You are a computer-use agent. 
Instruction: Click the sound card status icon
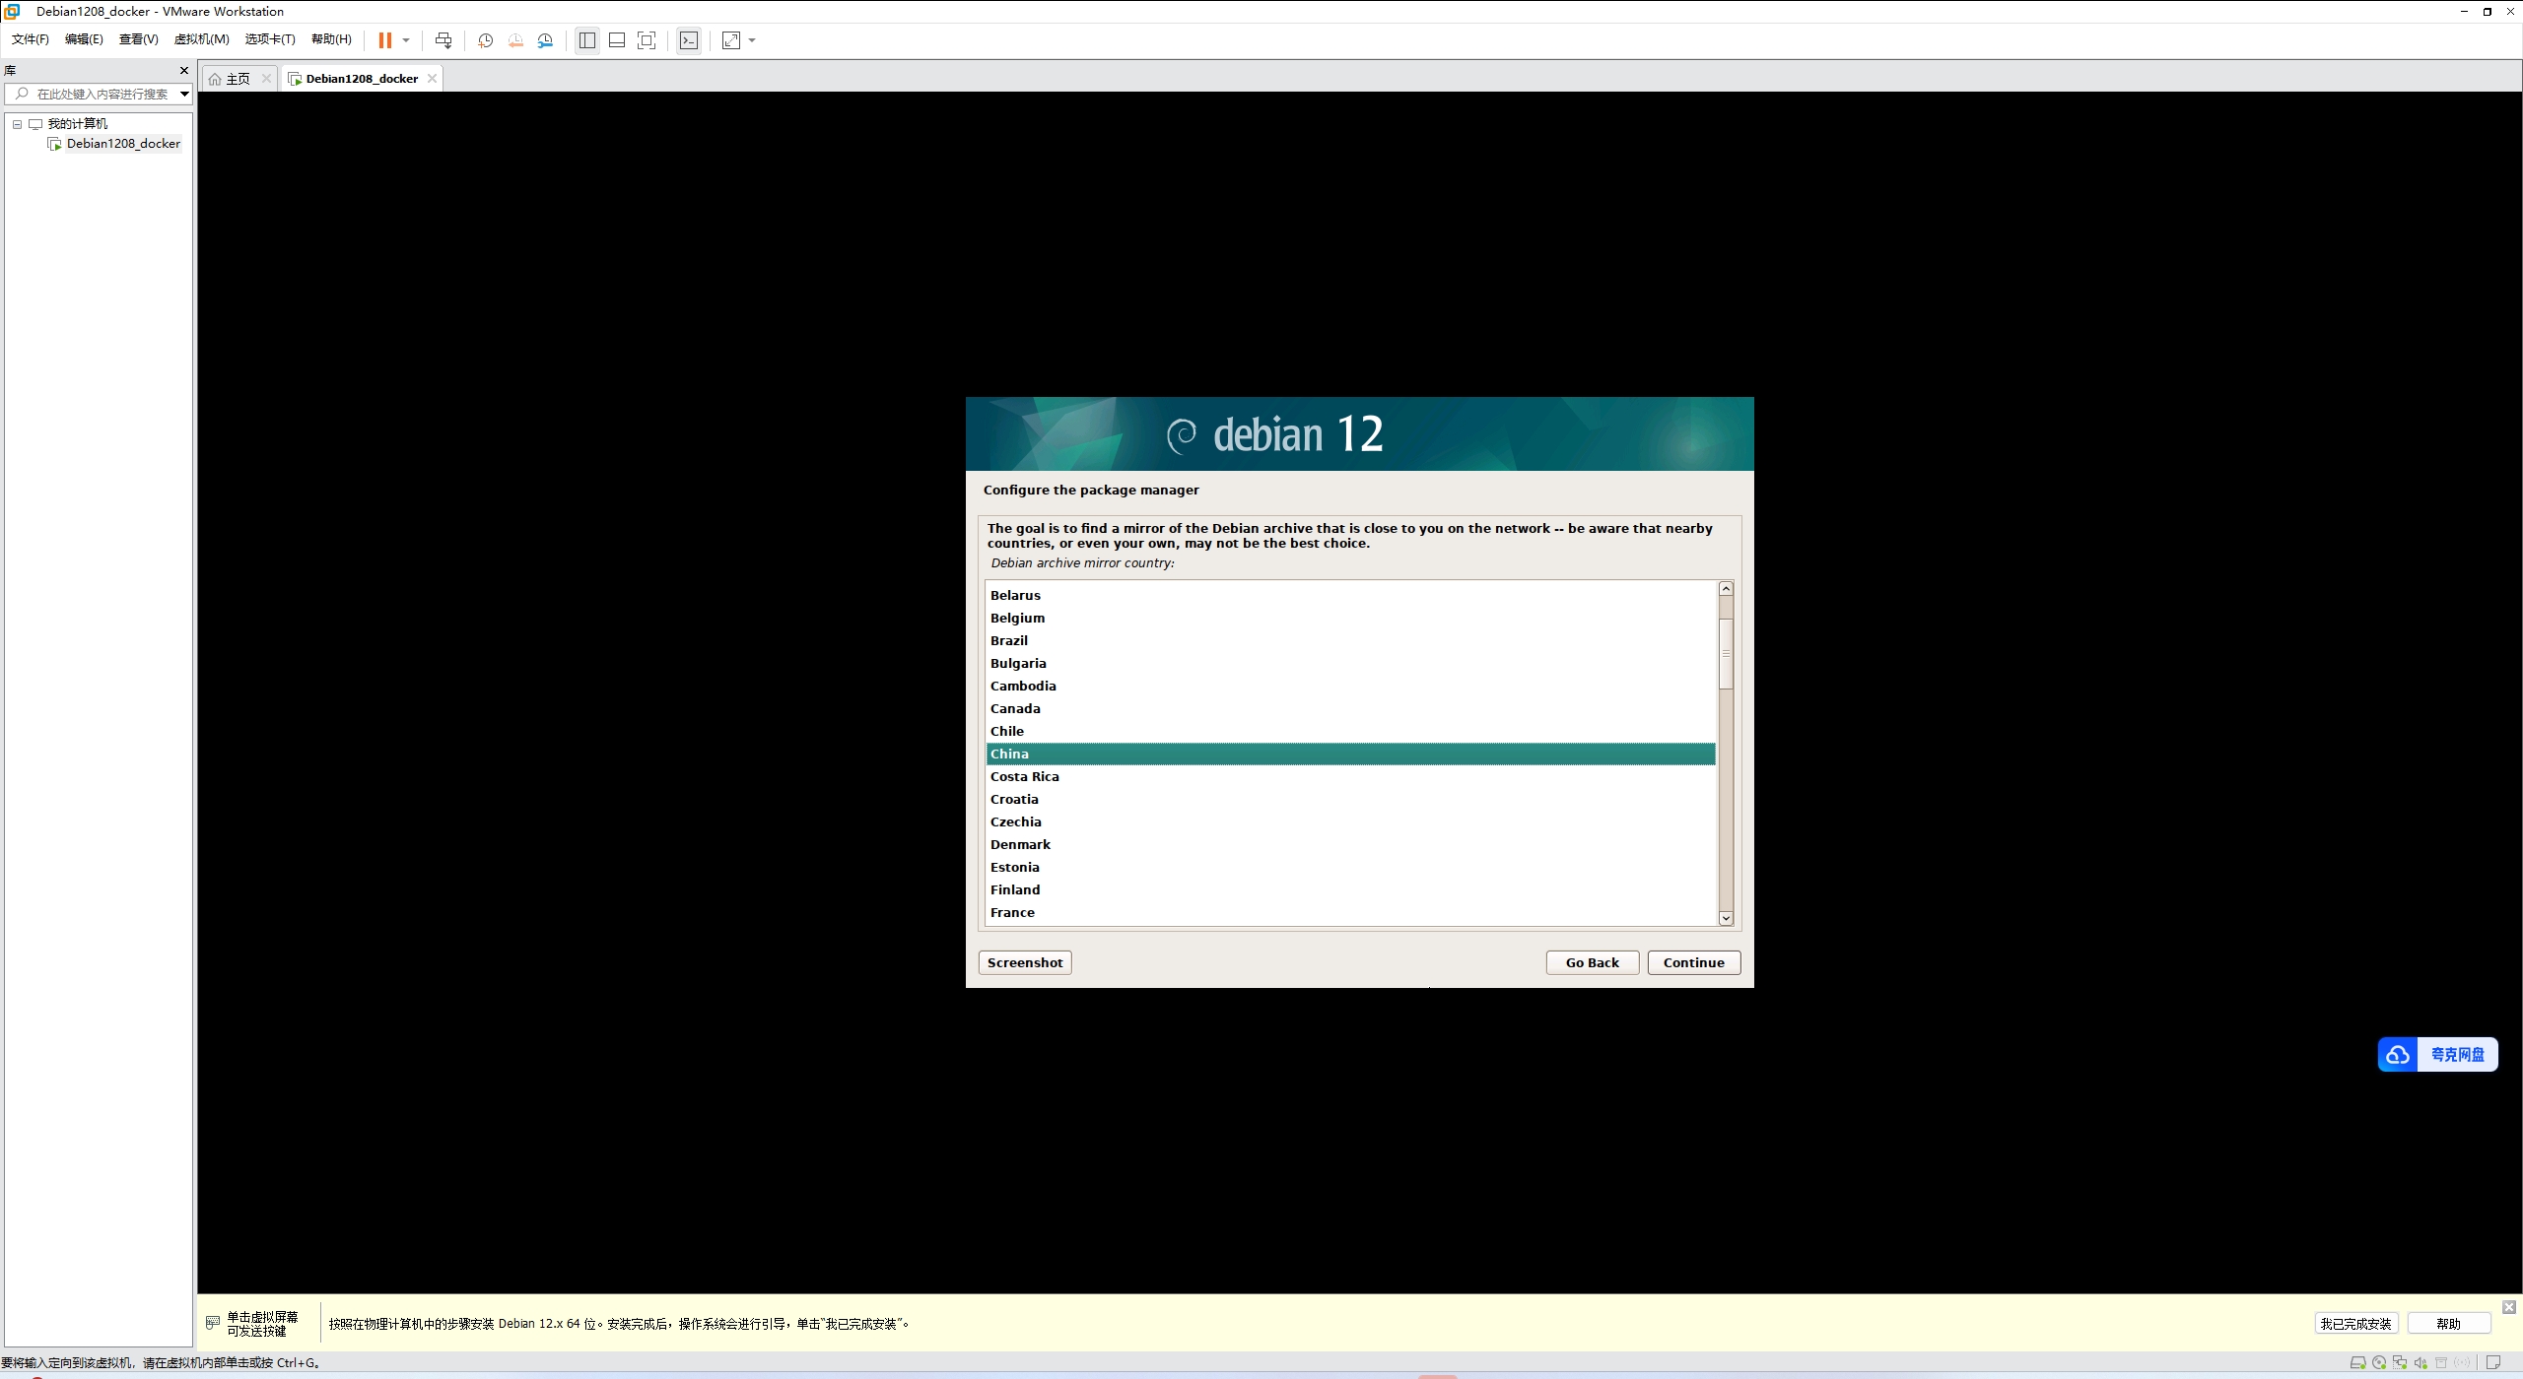point(2421,1363)
